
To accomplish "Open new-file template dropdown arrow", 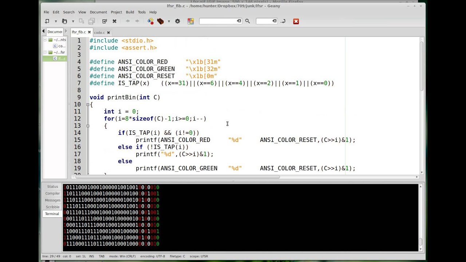I will 56,21.
